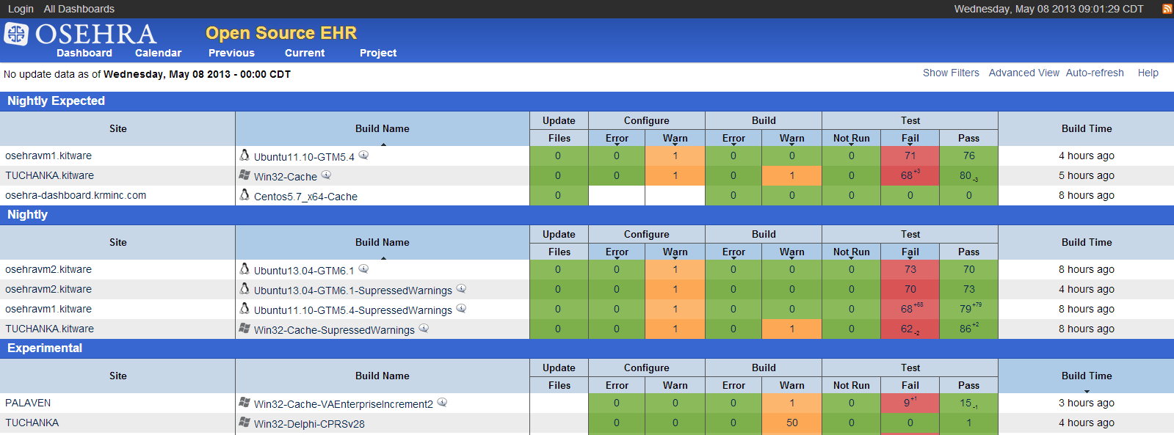
Task: Click the red 71 failed tests cell
Action: 910,156
